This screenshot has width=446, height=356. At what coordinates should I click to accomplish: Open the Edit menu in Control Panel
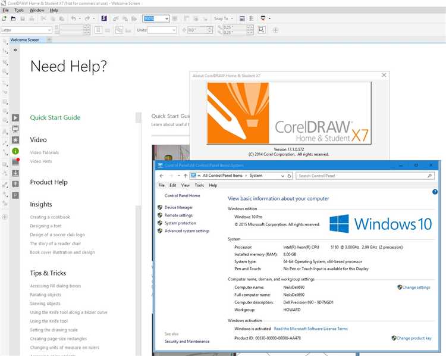point(173,185)
